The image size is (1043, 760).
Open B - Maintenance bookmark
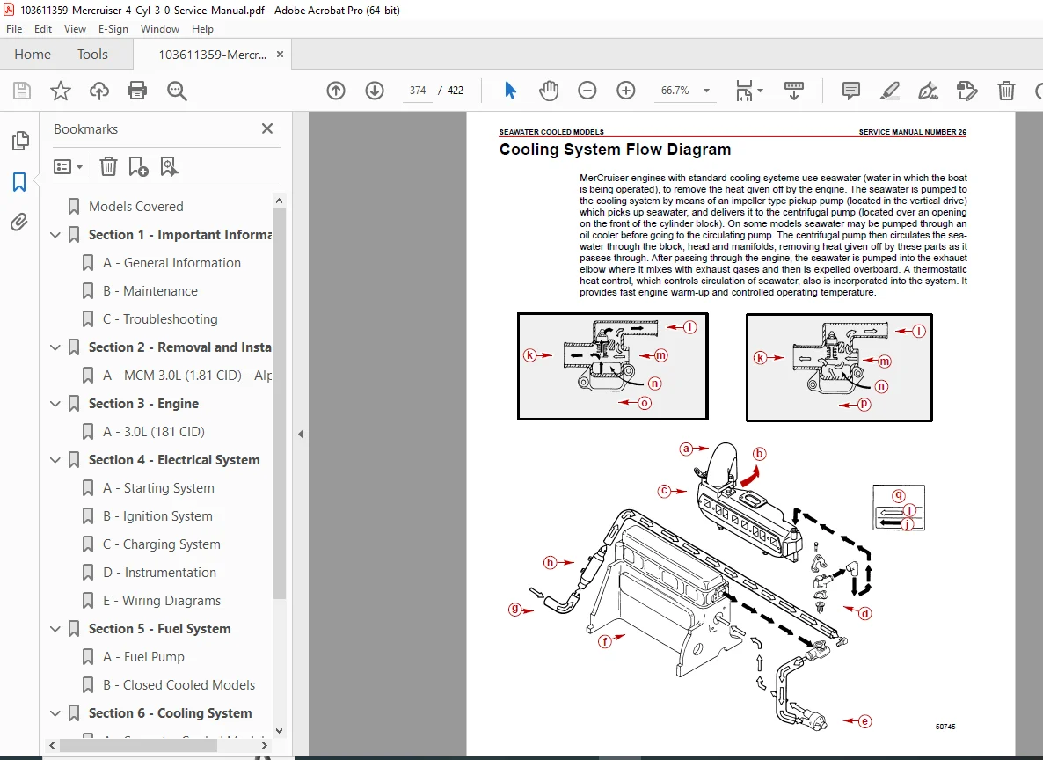(x=150, y=291)
